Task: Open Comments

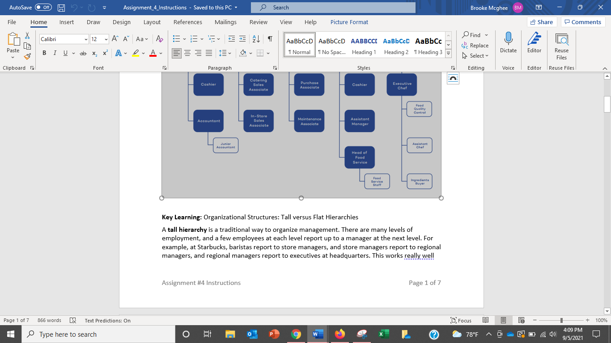Action: (583, 21)
